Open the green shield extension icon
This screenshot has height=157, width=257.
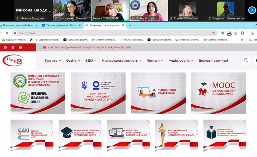click(223, 33)
